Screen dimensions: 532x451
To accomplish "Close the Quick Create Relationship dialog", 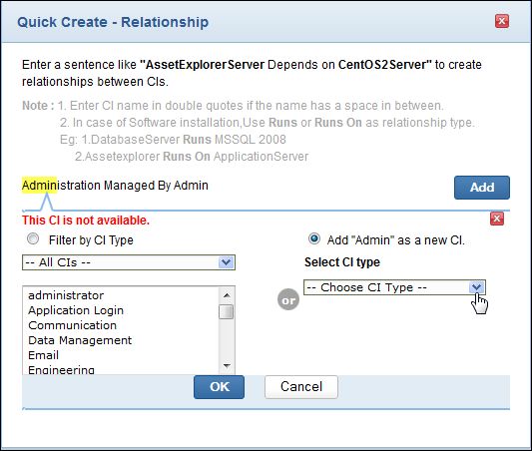I will pyautogui.click(x=502, y=21).
